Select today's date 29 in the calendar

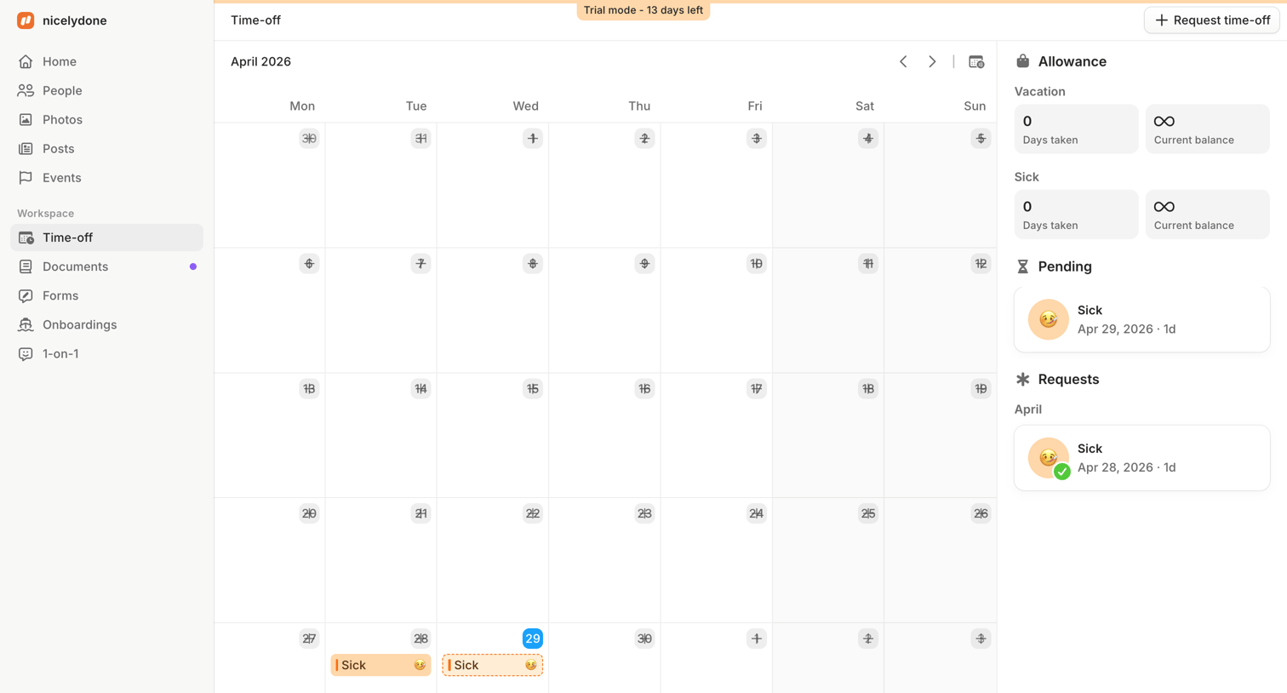pos(533,639)
